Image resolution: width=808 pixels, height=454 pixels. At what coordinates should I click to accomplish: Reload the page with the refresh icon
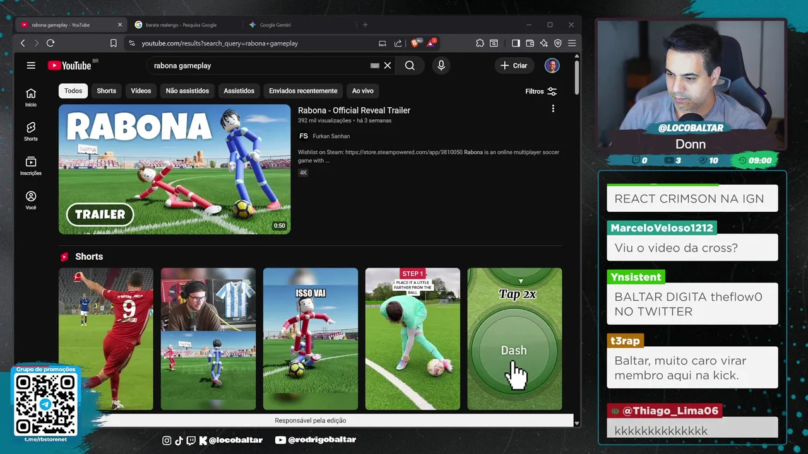(x=50, y=43)
